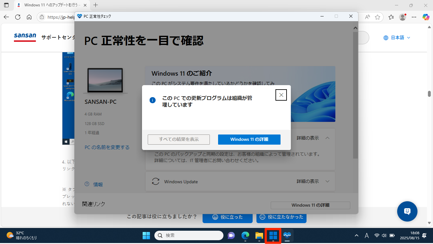Select the Windows 11 へのアップデートを行う browser tab
Viewport: 433px width, 244px height.
click(52, 5)
